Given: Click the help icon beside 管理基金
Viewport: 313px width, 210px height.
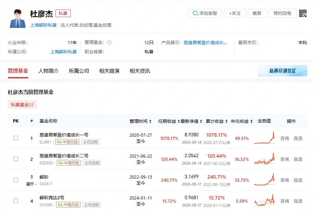Looking at the screenshot, I should tap(109, 43).
